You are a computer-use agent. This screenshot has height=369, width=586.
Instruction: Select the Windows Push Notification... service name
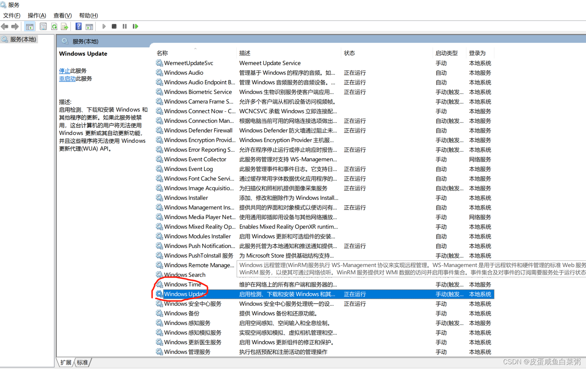(200, 246)
